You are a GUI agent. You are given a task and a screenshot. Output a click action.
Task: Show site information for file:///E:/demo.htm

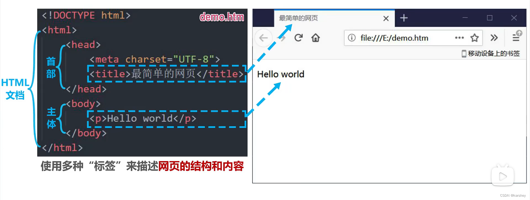[x=352, y=38]
